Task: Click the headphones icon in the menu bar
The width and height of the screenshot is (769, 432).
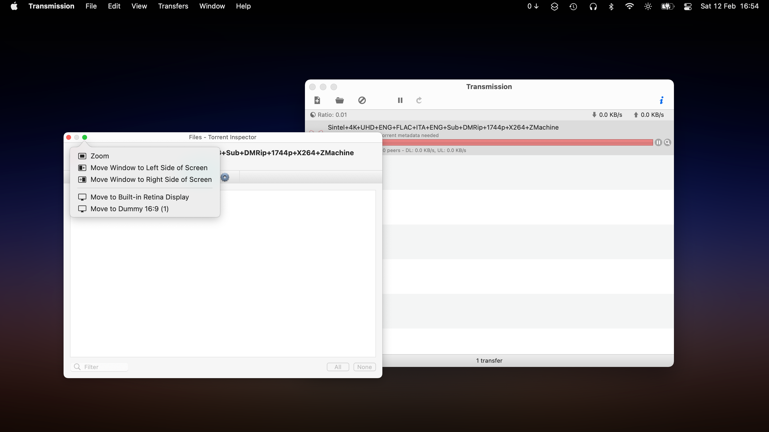Action: point(593,6)
